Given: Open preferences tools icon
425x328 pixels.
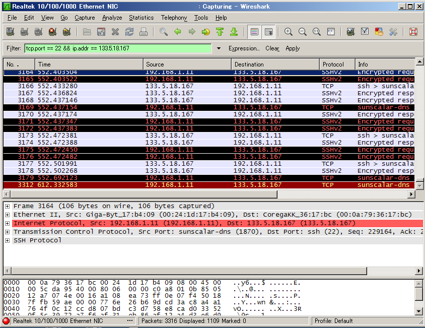Looking at the screenshot, I should coord(393,32).
